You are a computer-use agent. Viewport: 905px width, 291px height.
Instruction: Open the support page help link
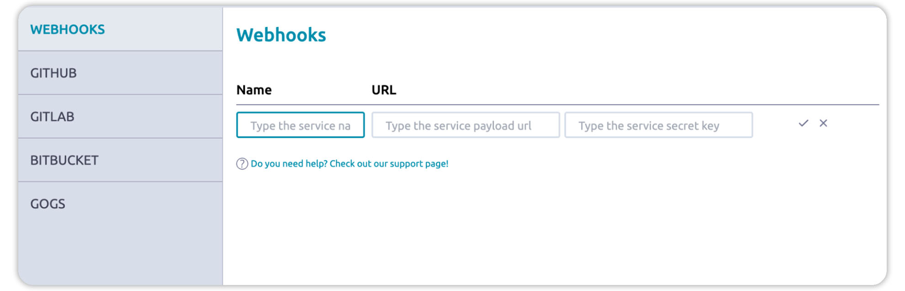(x=349, y=164)
